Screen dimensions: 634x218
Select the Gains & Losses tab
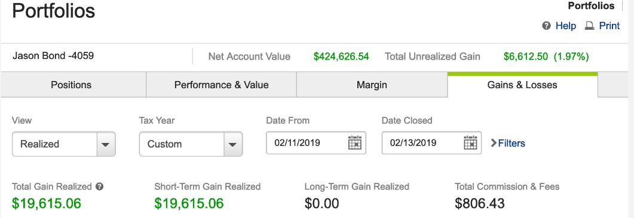522,85
